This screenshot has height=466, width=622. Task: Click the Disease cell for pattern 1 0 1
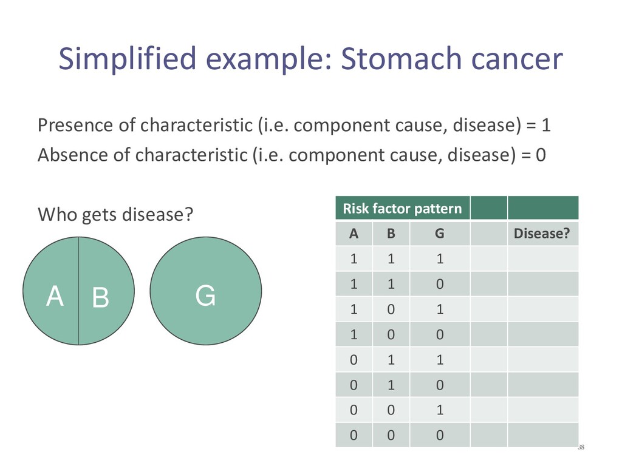[542, 309]
